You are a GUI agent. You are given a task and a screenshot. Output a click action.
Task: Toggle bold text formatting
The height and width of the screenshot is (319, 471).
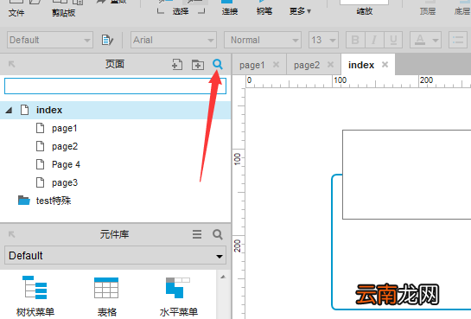click(x=355, y=40)
